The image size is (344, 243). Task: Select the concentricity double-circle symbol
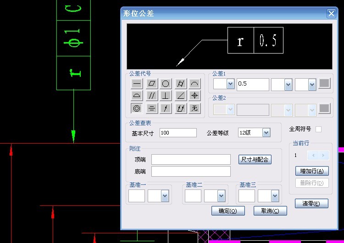point(136,108)
